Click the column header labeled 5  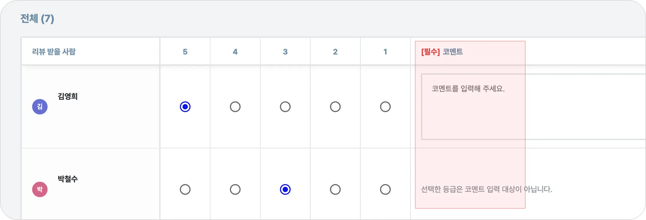tap(185, 52)
